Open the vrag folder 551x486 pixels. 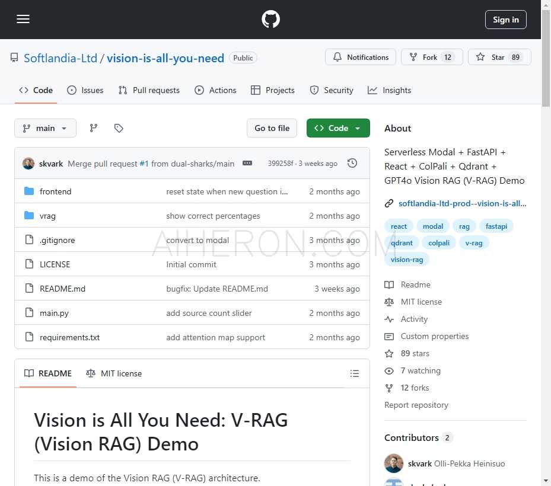[47, 216]
